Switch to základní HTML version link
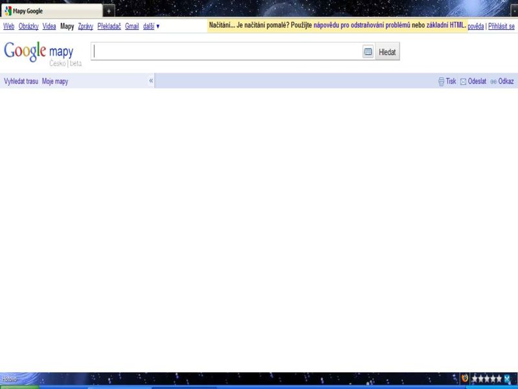Image resolution: width=518 pixels, height=389 pixels. click(x=445, y=25)
